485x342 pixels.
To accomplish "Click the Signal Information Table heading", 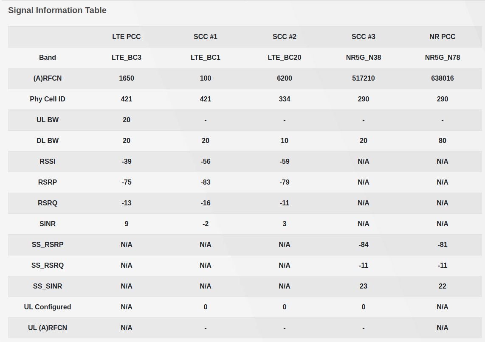I will point(57,10).
